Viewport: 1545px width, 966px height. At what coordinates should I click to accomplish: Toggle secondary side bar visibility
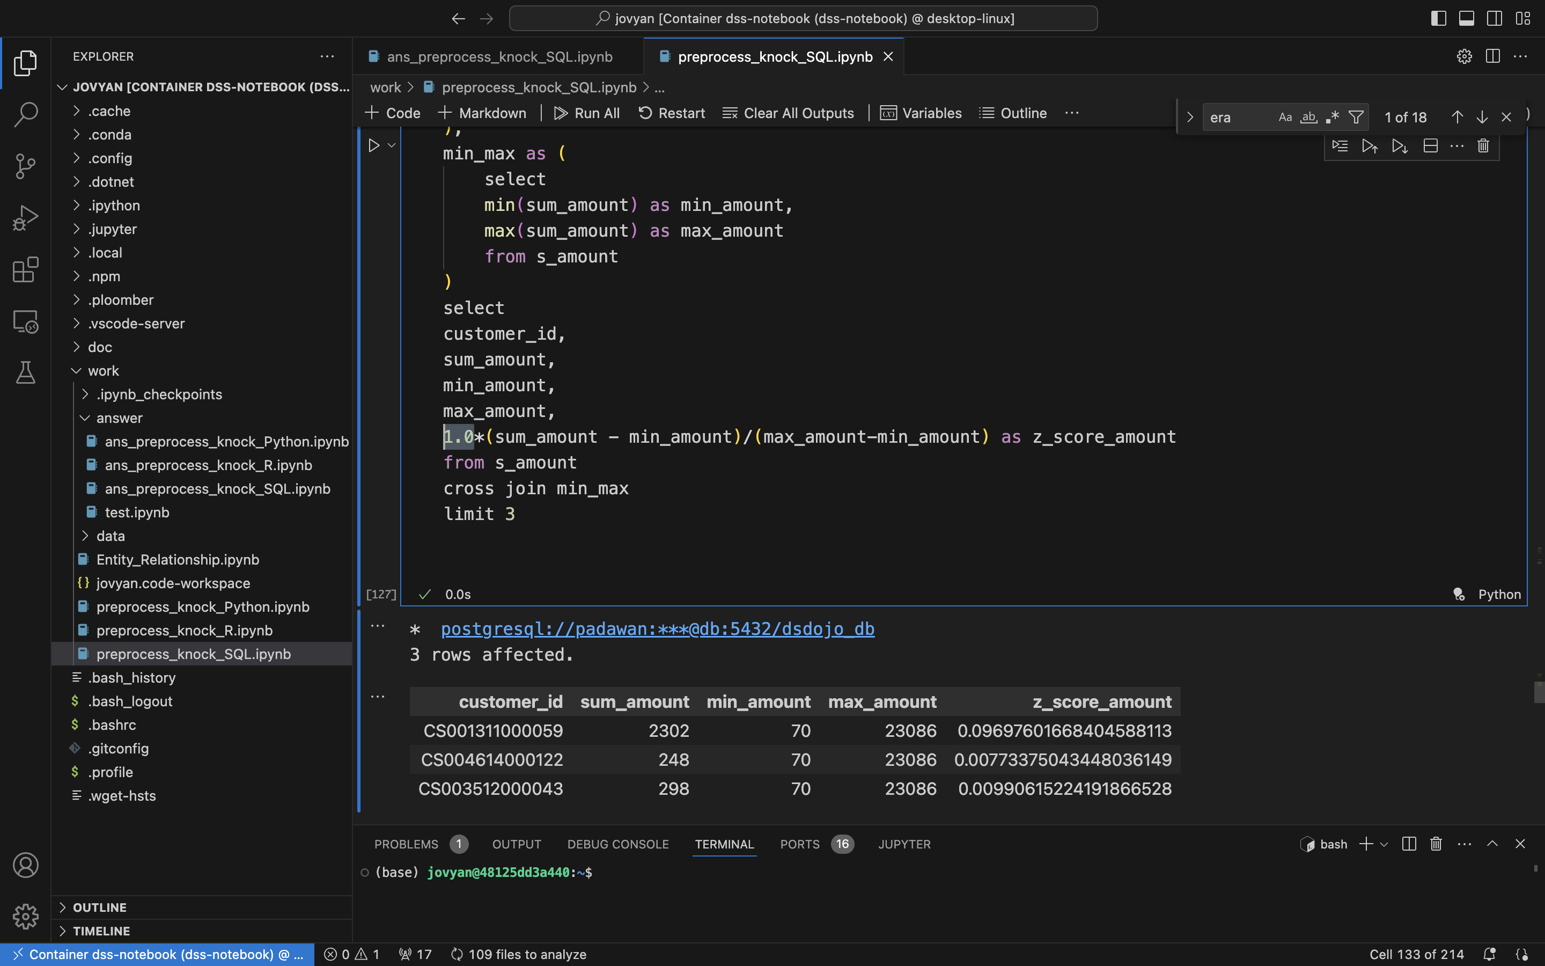(1495, 19)
